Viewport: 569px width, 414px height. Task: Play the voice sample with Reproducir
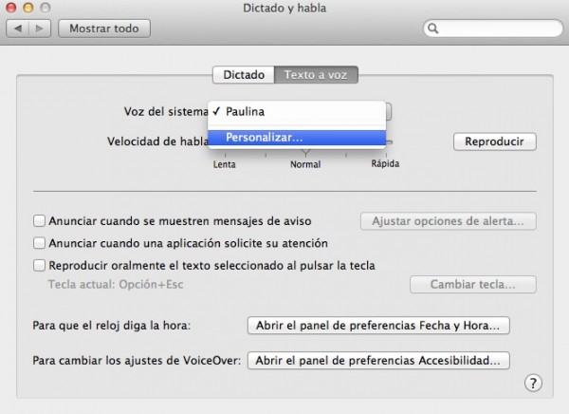[495, 141]
